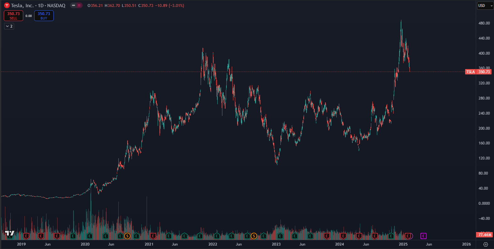Click the 2026 time axis label
494x249 pixels.
(x=466, y=244)
